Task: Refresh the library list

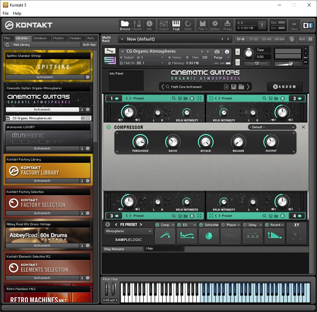Action: point(8,45)
